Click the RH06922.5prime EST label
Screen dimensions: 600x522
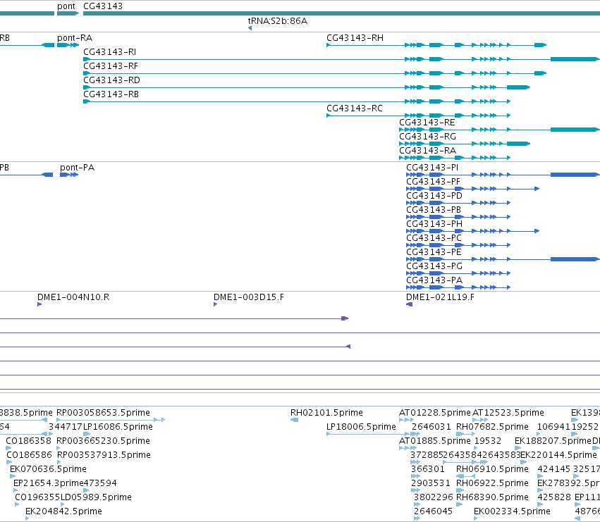(492, 483)
